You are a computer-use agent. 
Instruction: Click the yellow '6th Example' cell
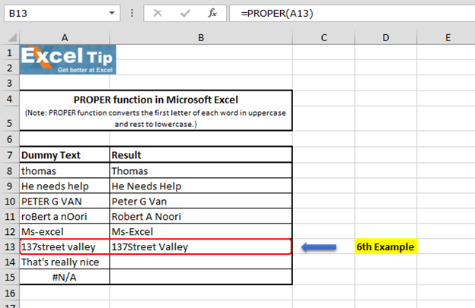(386, 246)
